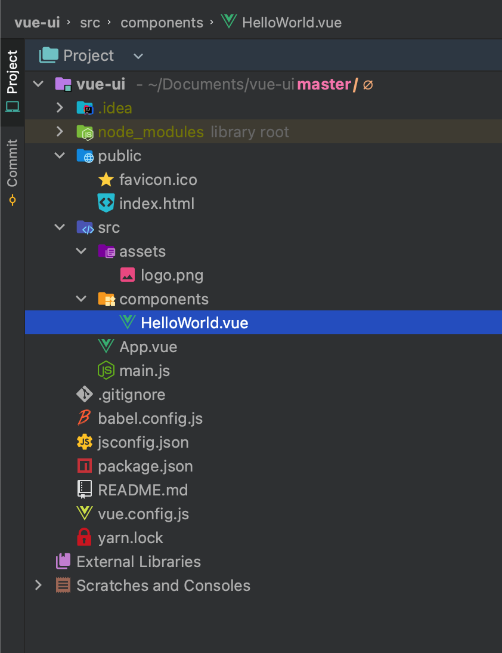
Task: Select External Libraries node
Action: point(138,562)
